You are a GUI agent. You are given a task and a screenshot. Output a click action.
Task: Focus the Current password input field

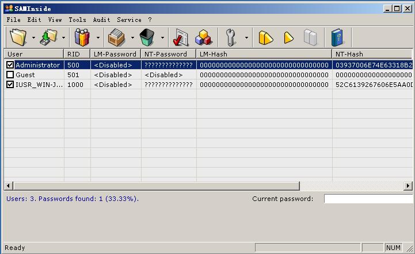coord(368,199)
